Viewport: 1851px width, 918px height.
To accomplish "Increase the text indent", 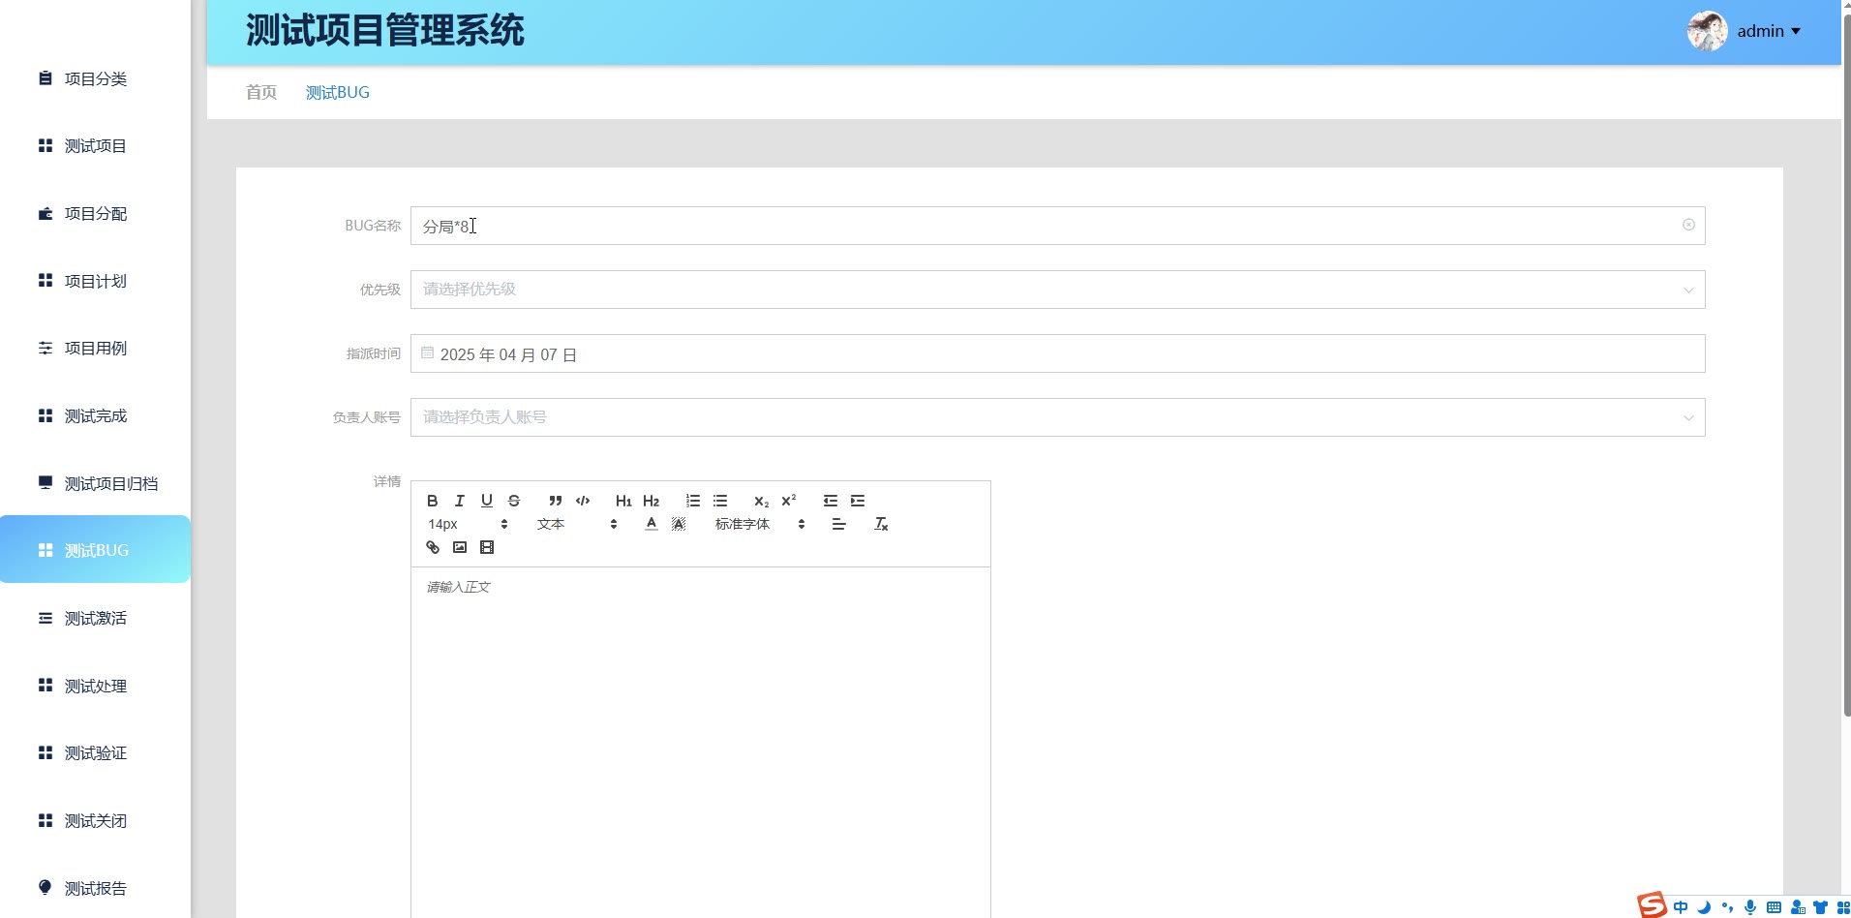I will 858,501.
